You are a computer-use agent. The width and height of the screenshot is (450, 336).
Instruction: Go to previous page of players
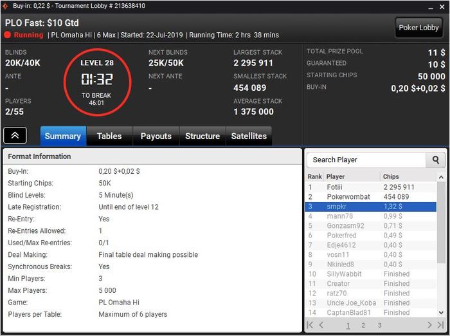pos(321,325)
